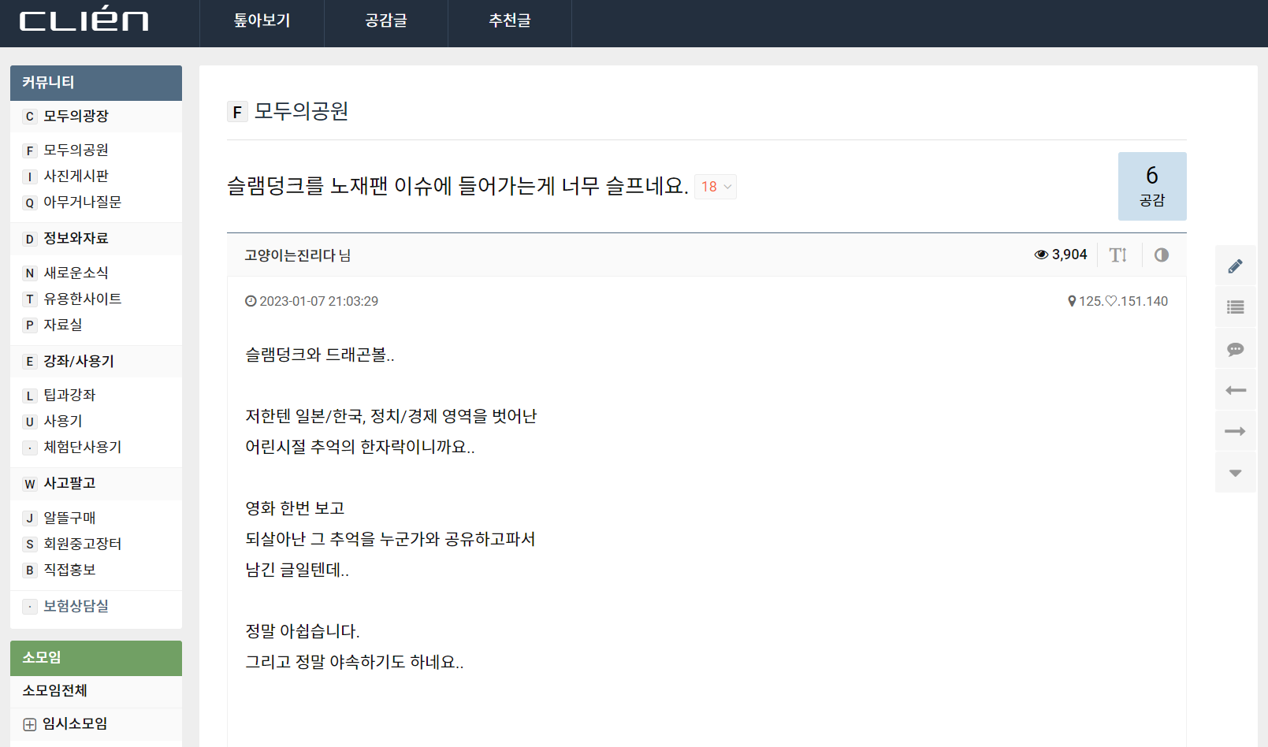Image resolution: width=1268 pixels, height=747 pixels.
Task: Expand the 18 comments dropdown
Action: tap(716, 187)
